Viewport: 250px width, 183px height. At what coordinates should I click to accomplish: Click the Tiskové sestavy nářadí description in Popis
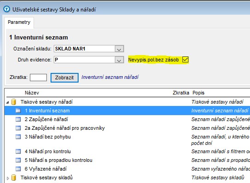pyautogui.click(x=217, y=102)
